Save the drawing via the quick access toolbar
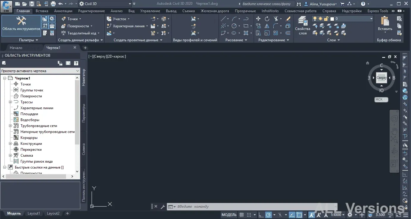411x219 pixels. [32, 4]
